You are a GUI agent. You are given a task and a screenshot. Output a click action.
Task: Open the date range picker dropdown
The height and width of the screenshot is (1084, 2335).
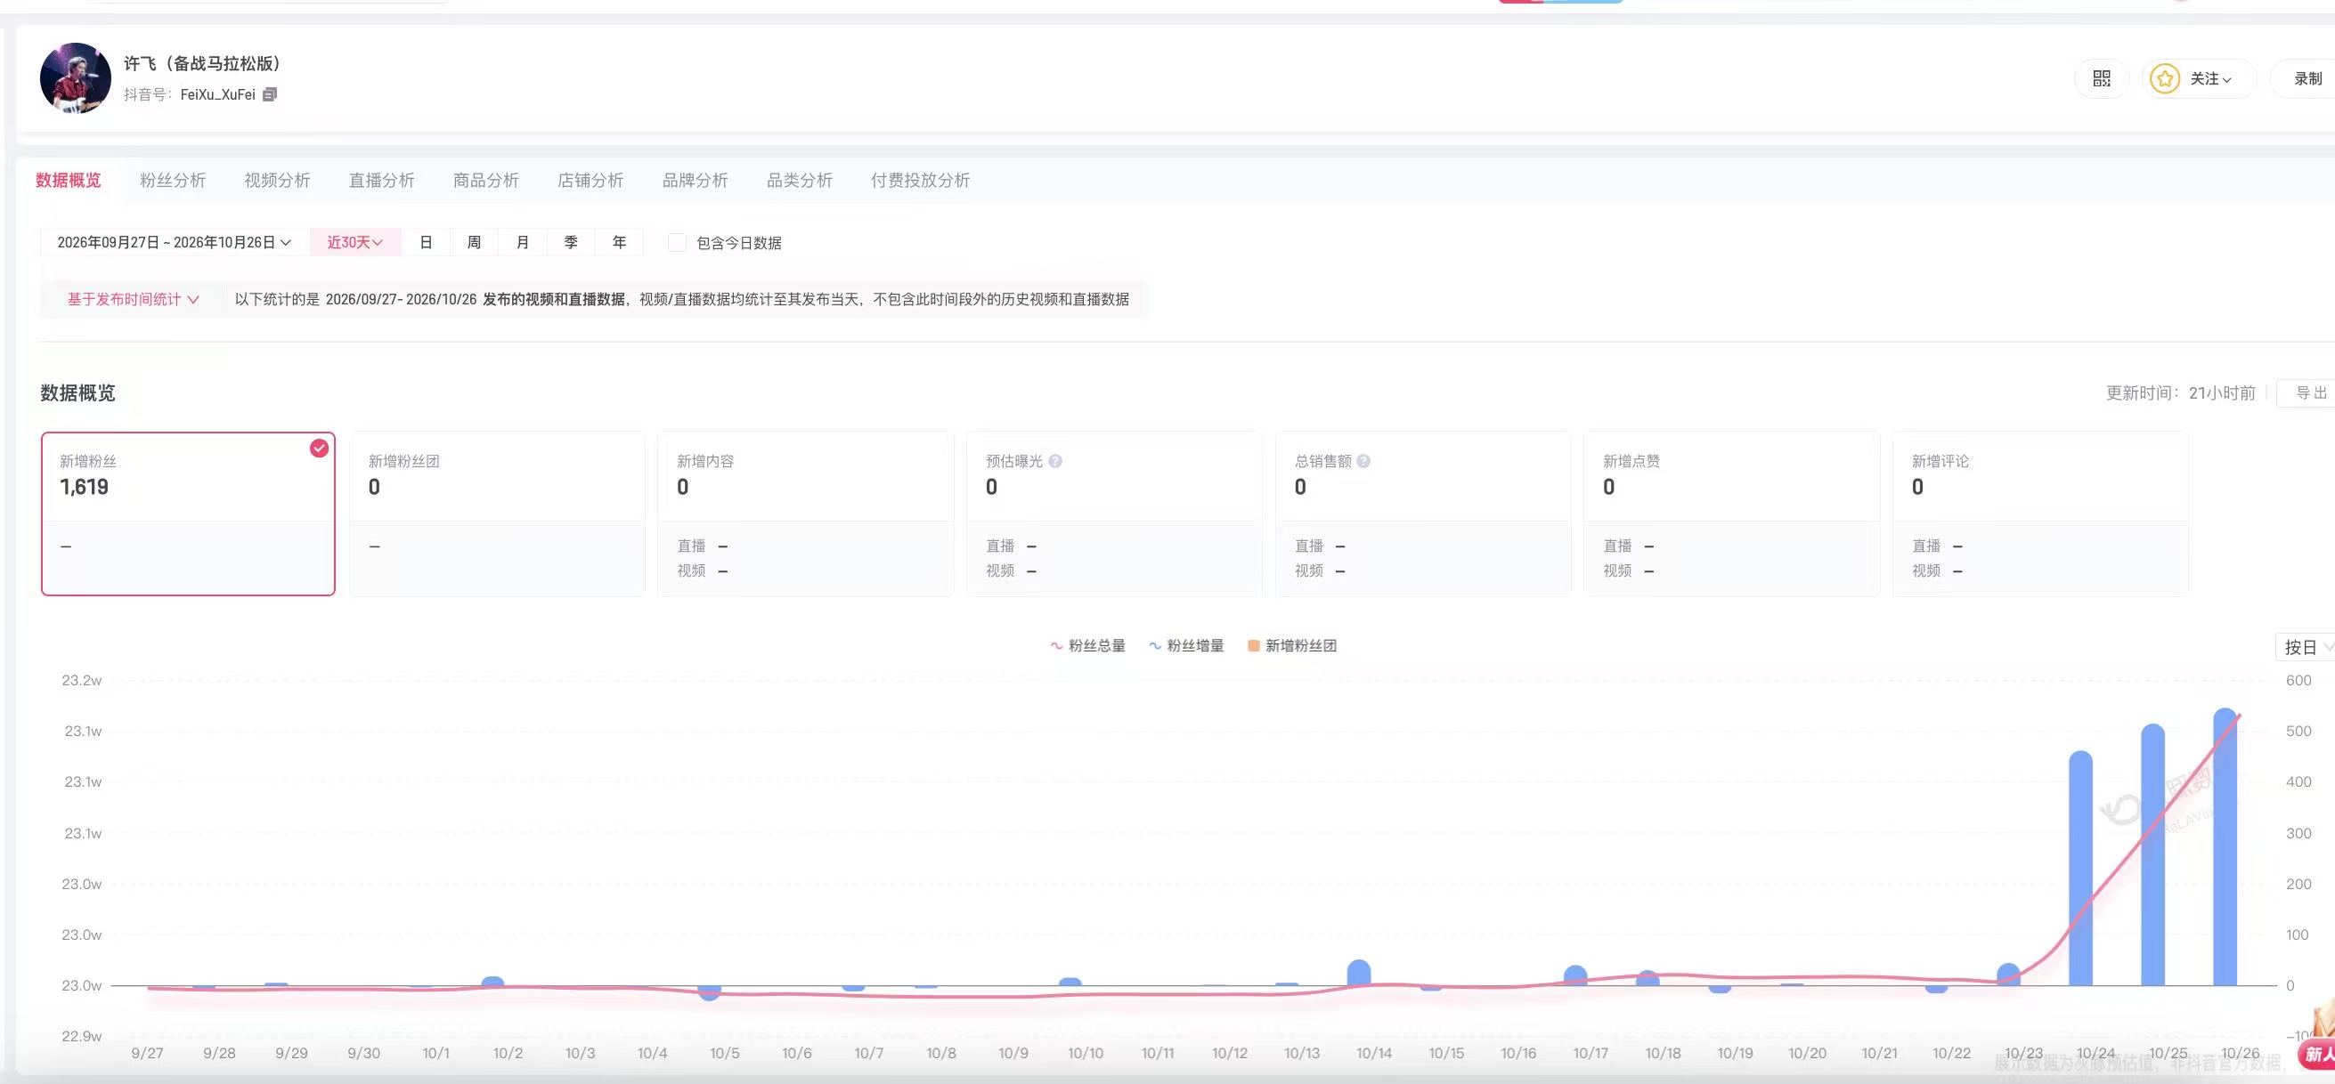174,243
